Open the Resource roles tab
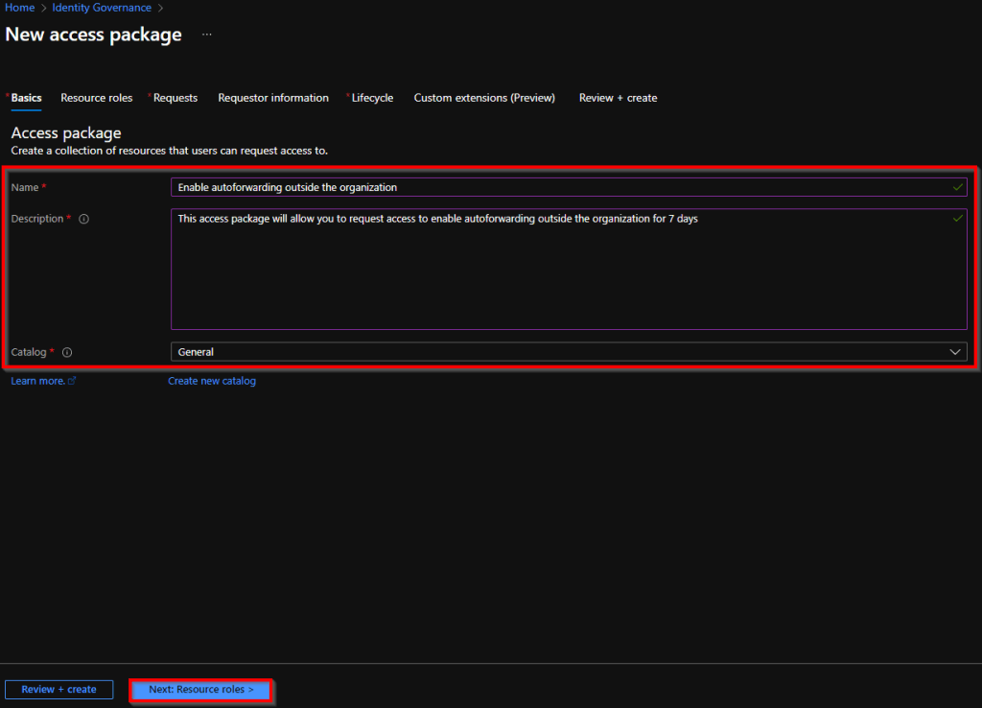The image size is (982, 708). [96, 98]
